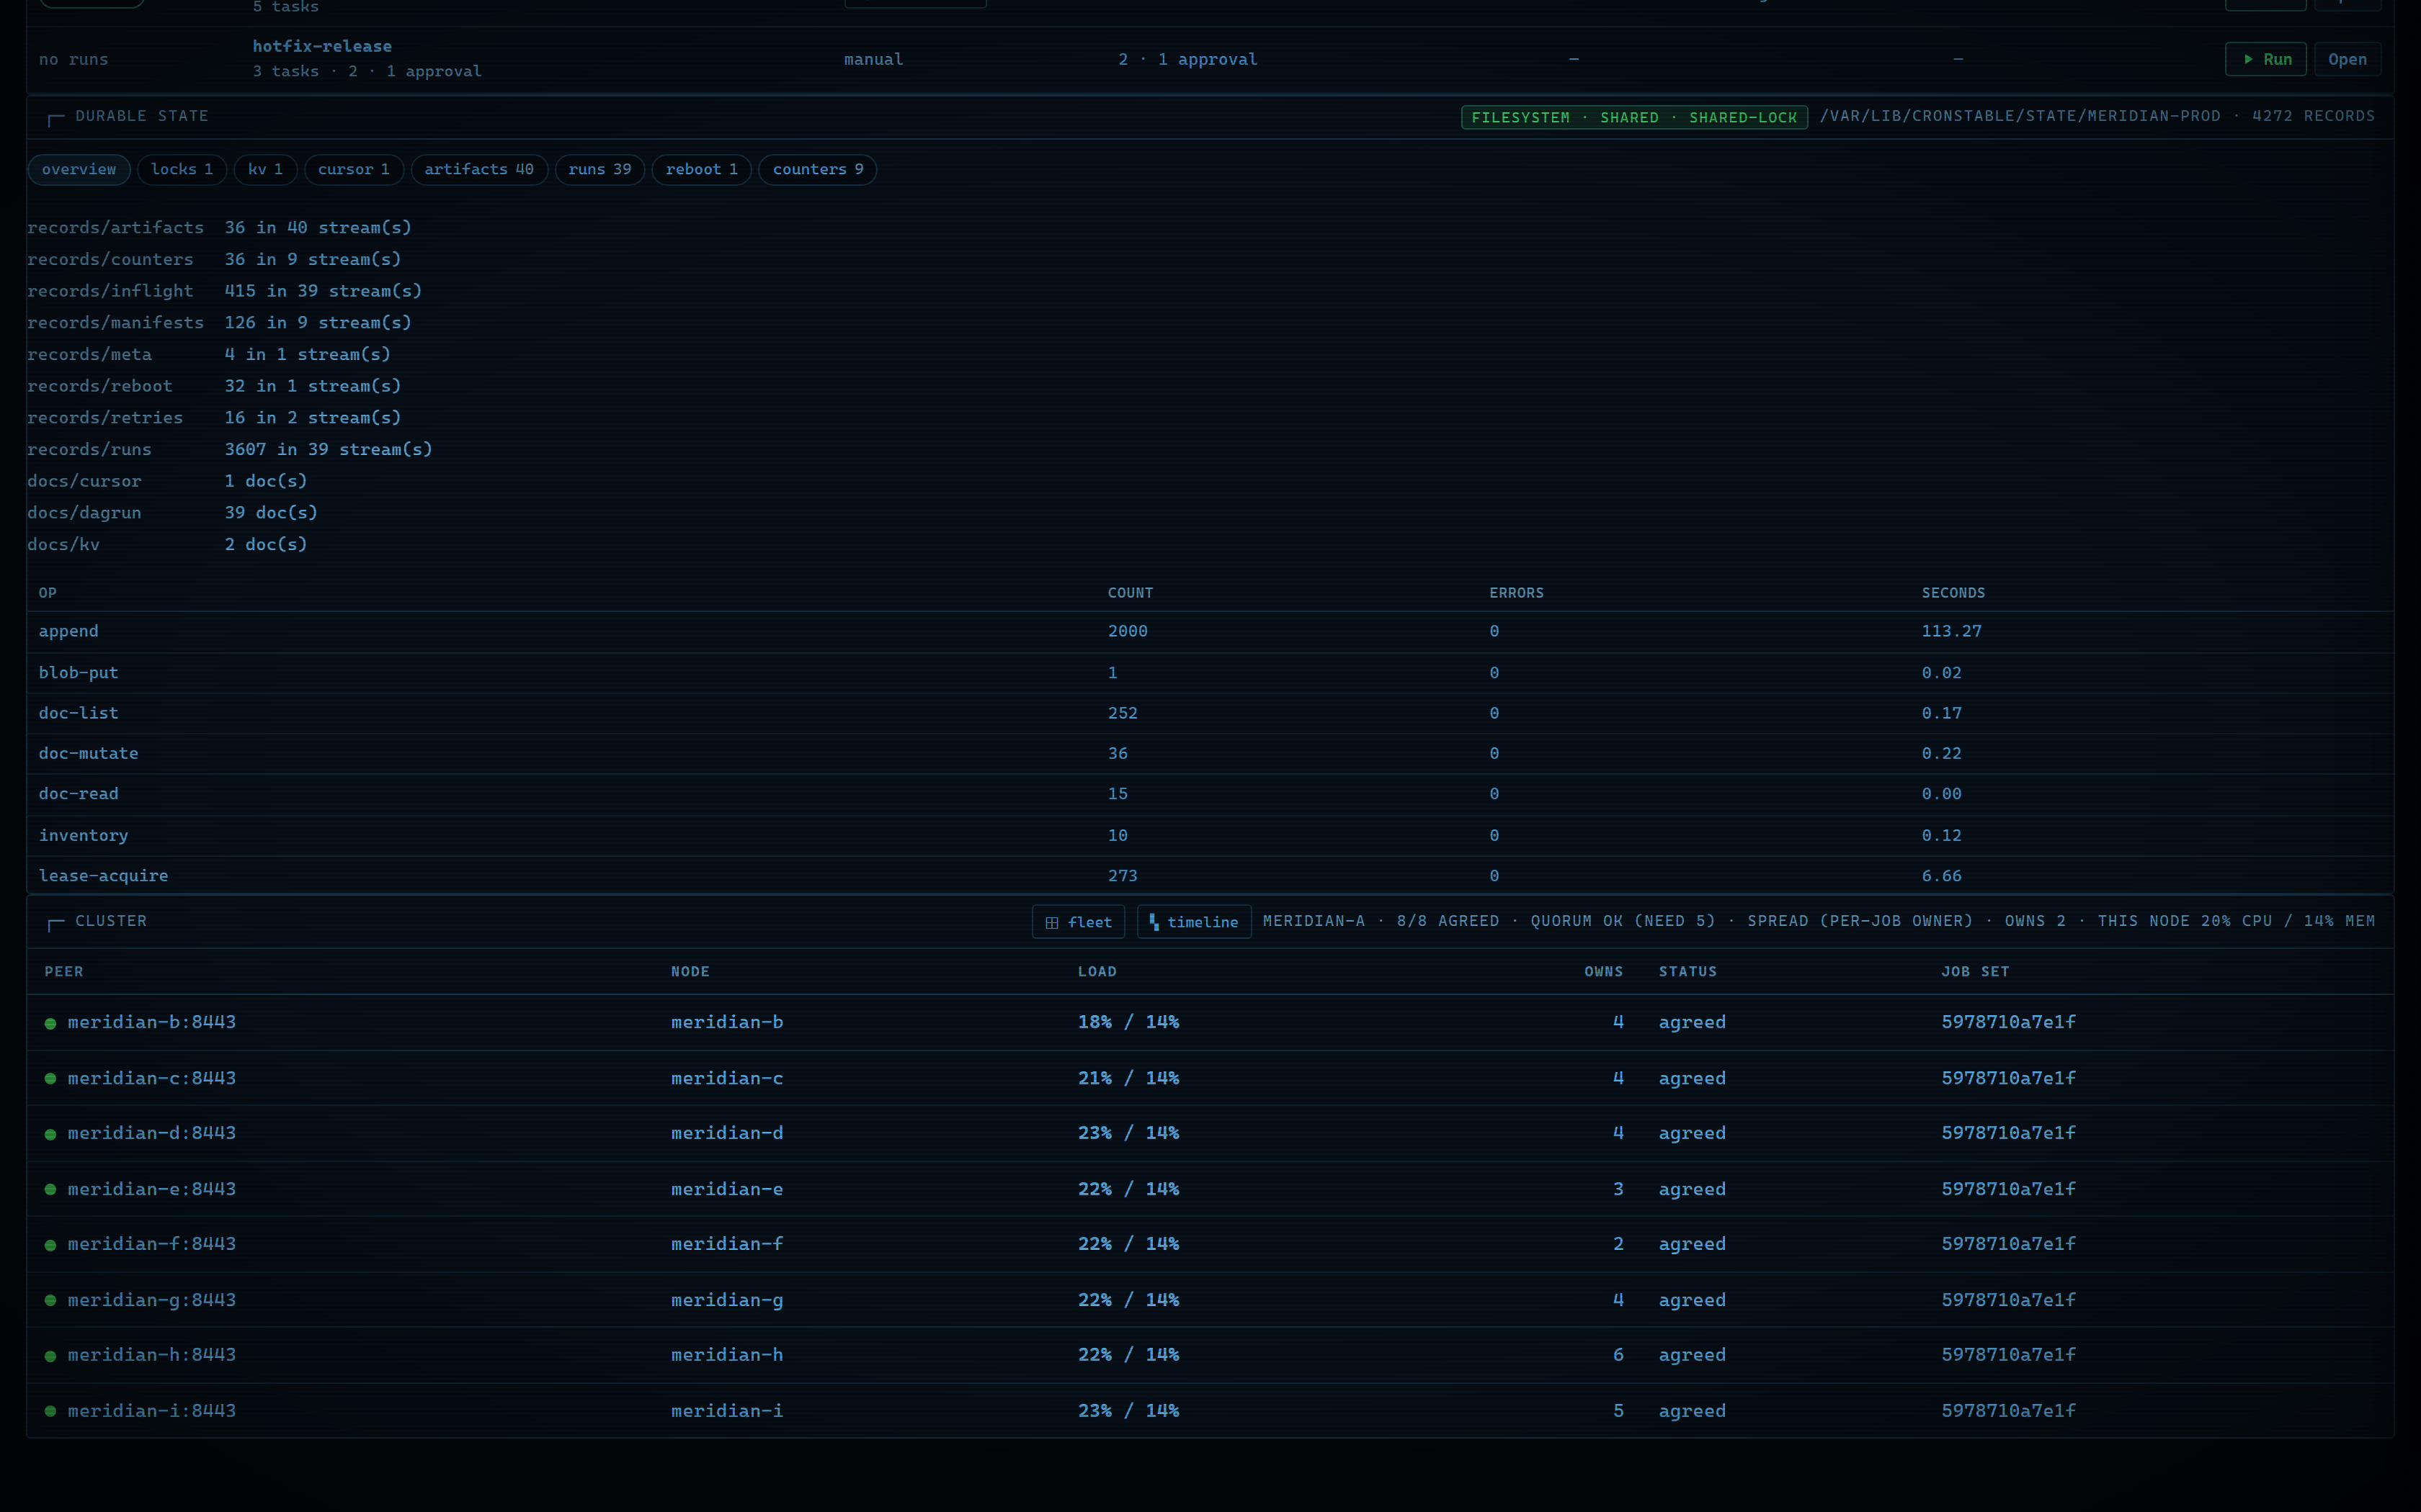
Task: Open the artifacts 40 tab
Action: click(479, 169)
